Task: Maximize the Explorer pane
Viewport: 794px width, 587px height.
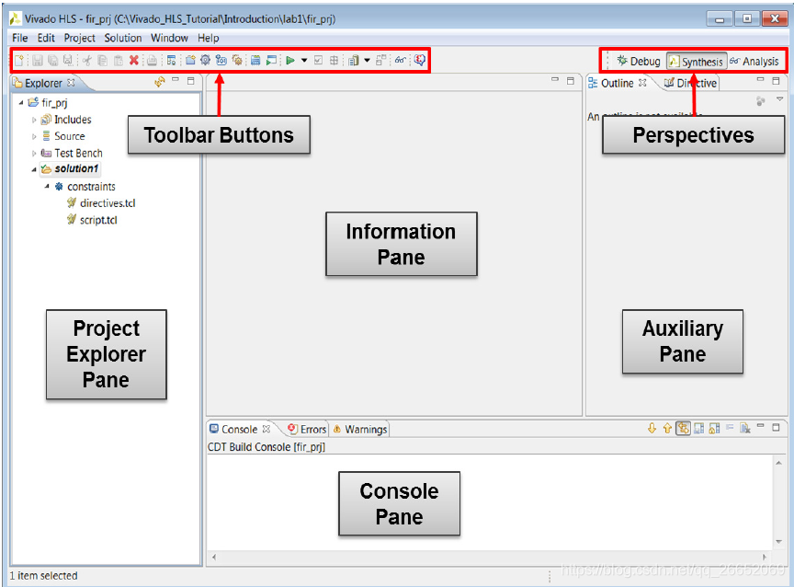Action: click(190, 81)
